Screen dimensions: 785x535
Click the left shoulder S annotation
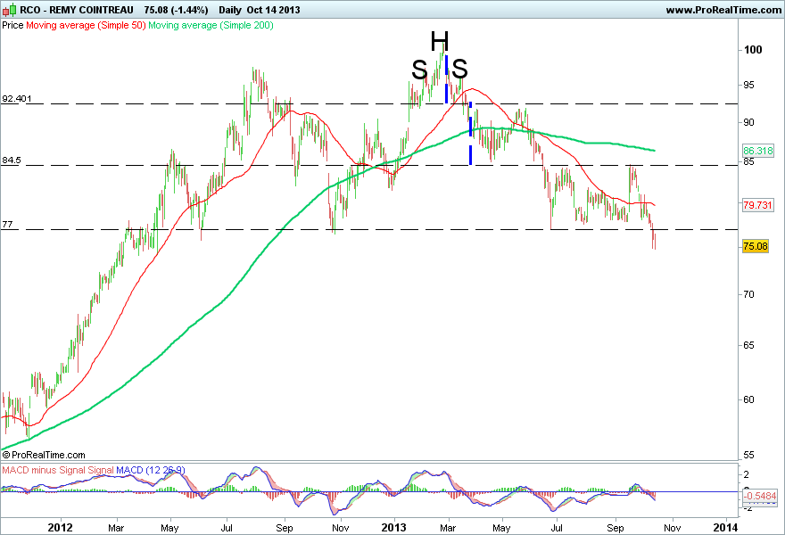(419, 70)
